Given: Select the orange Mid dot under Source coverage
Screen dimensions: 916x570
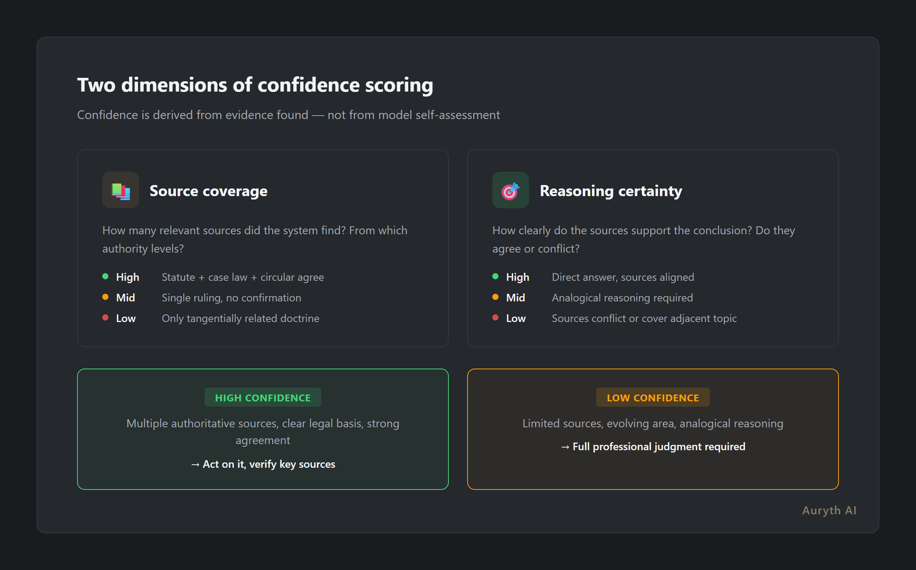Looking at the screenshot, I should [106, 296].
